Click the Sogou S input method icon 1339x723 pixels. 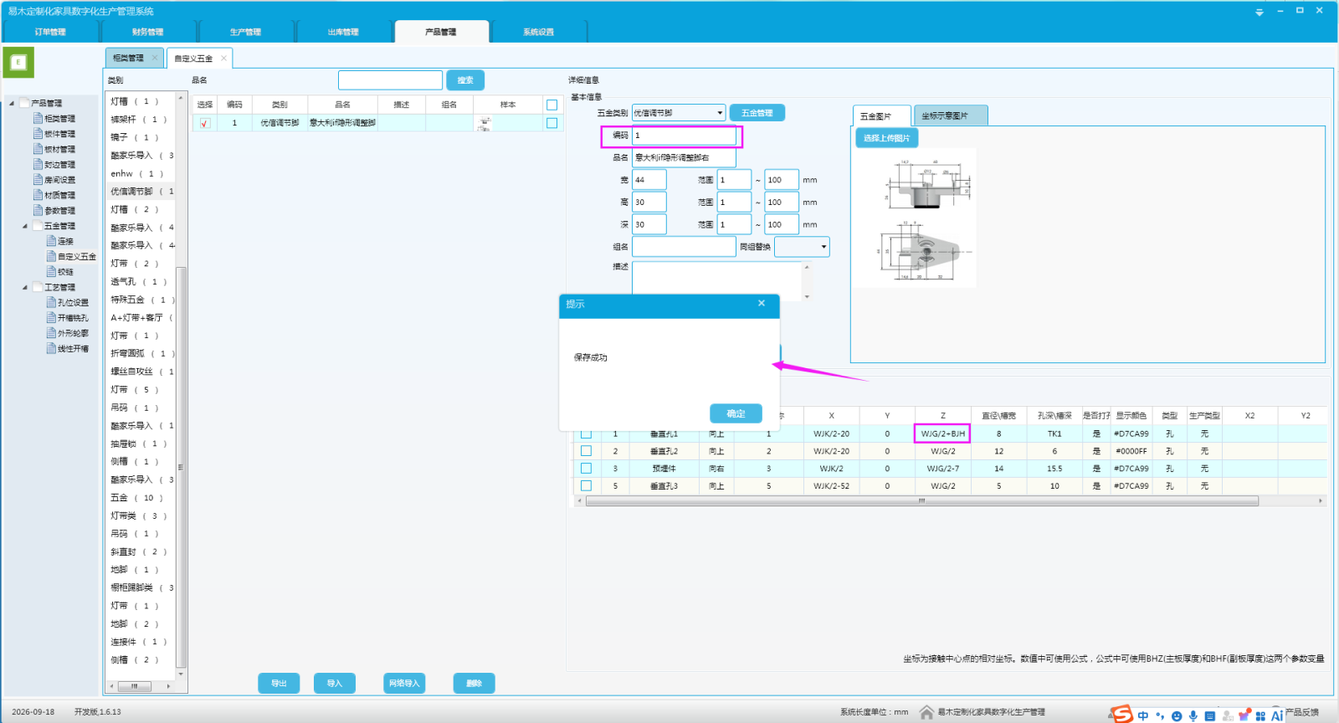1121,714
